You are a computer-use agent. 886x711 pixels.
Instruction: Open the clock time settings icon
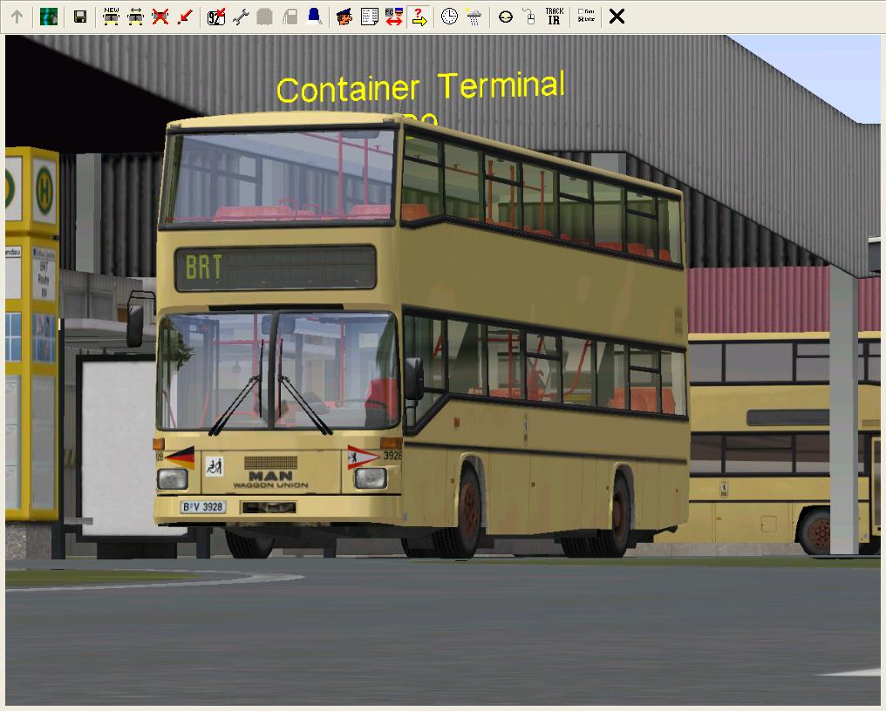coord(449,17)
